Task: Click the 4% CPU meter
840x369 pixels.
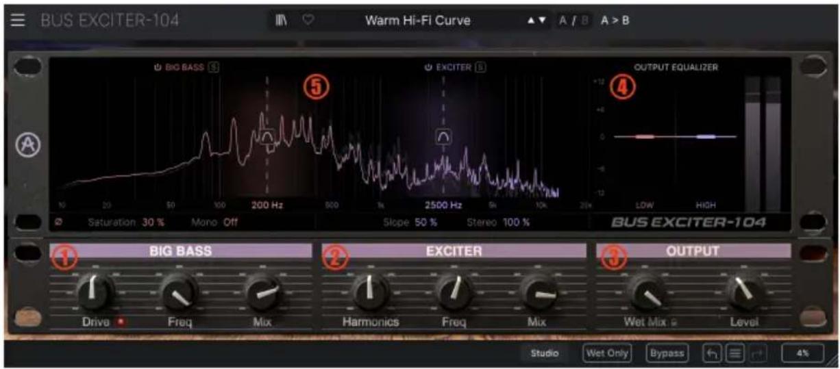Action: (802, 353)
